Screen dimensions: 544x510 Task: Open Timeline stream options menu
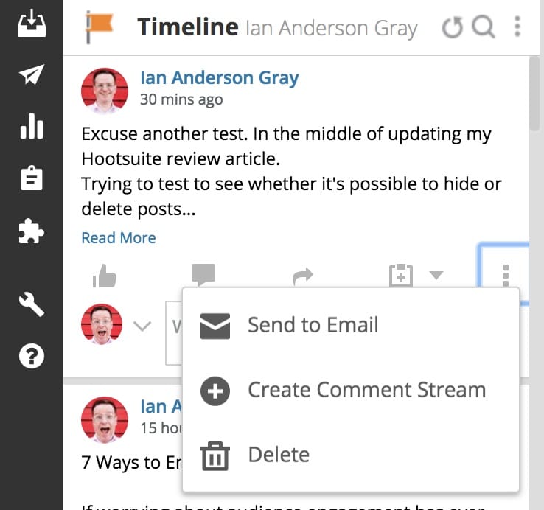coord(517,27)
